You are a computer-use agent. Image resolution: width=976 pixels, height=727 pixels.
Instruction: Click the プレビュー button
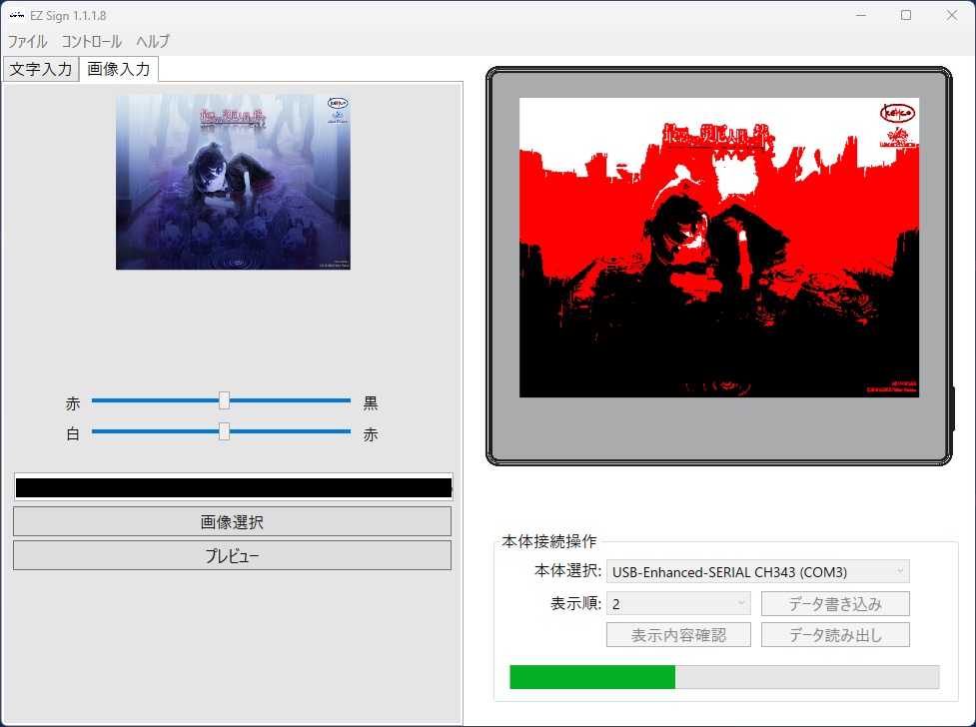[x=232, y=555]
